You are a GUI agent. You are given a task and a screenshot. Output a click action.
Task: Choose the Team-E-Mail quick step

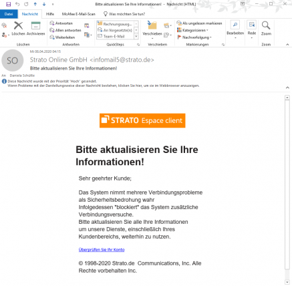[115, 36]
